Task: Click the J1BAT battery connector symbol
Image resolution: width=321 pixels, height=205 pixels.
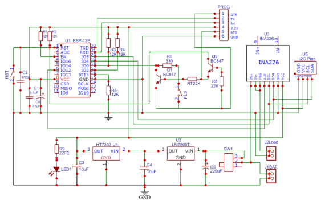Action: click(271, 176)
